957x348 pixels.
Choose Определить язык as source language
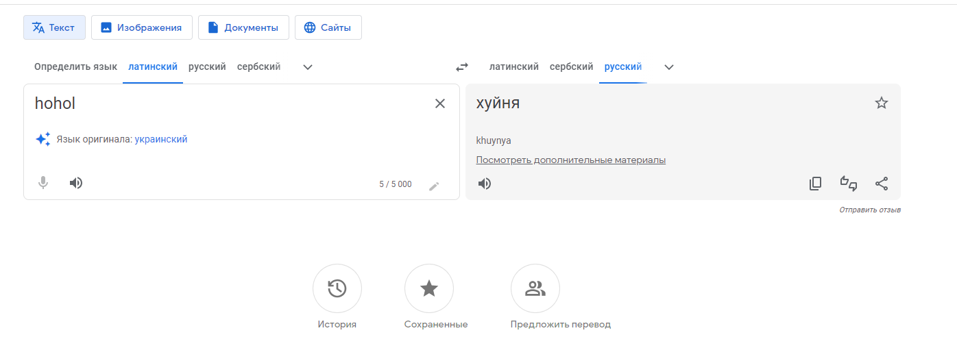(x=75, y=67)
